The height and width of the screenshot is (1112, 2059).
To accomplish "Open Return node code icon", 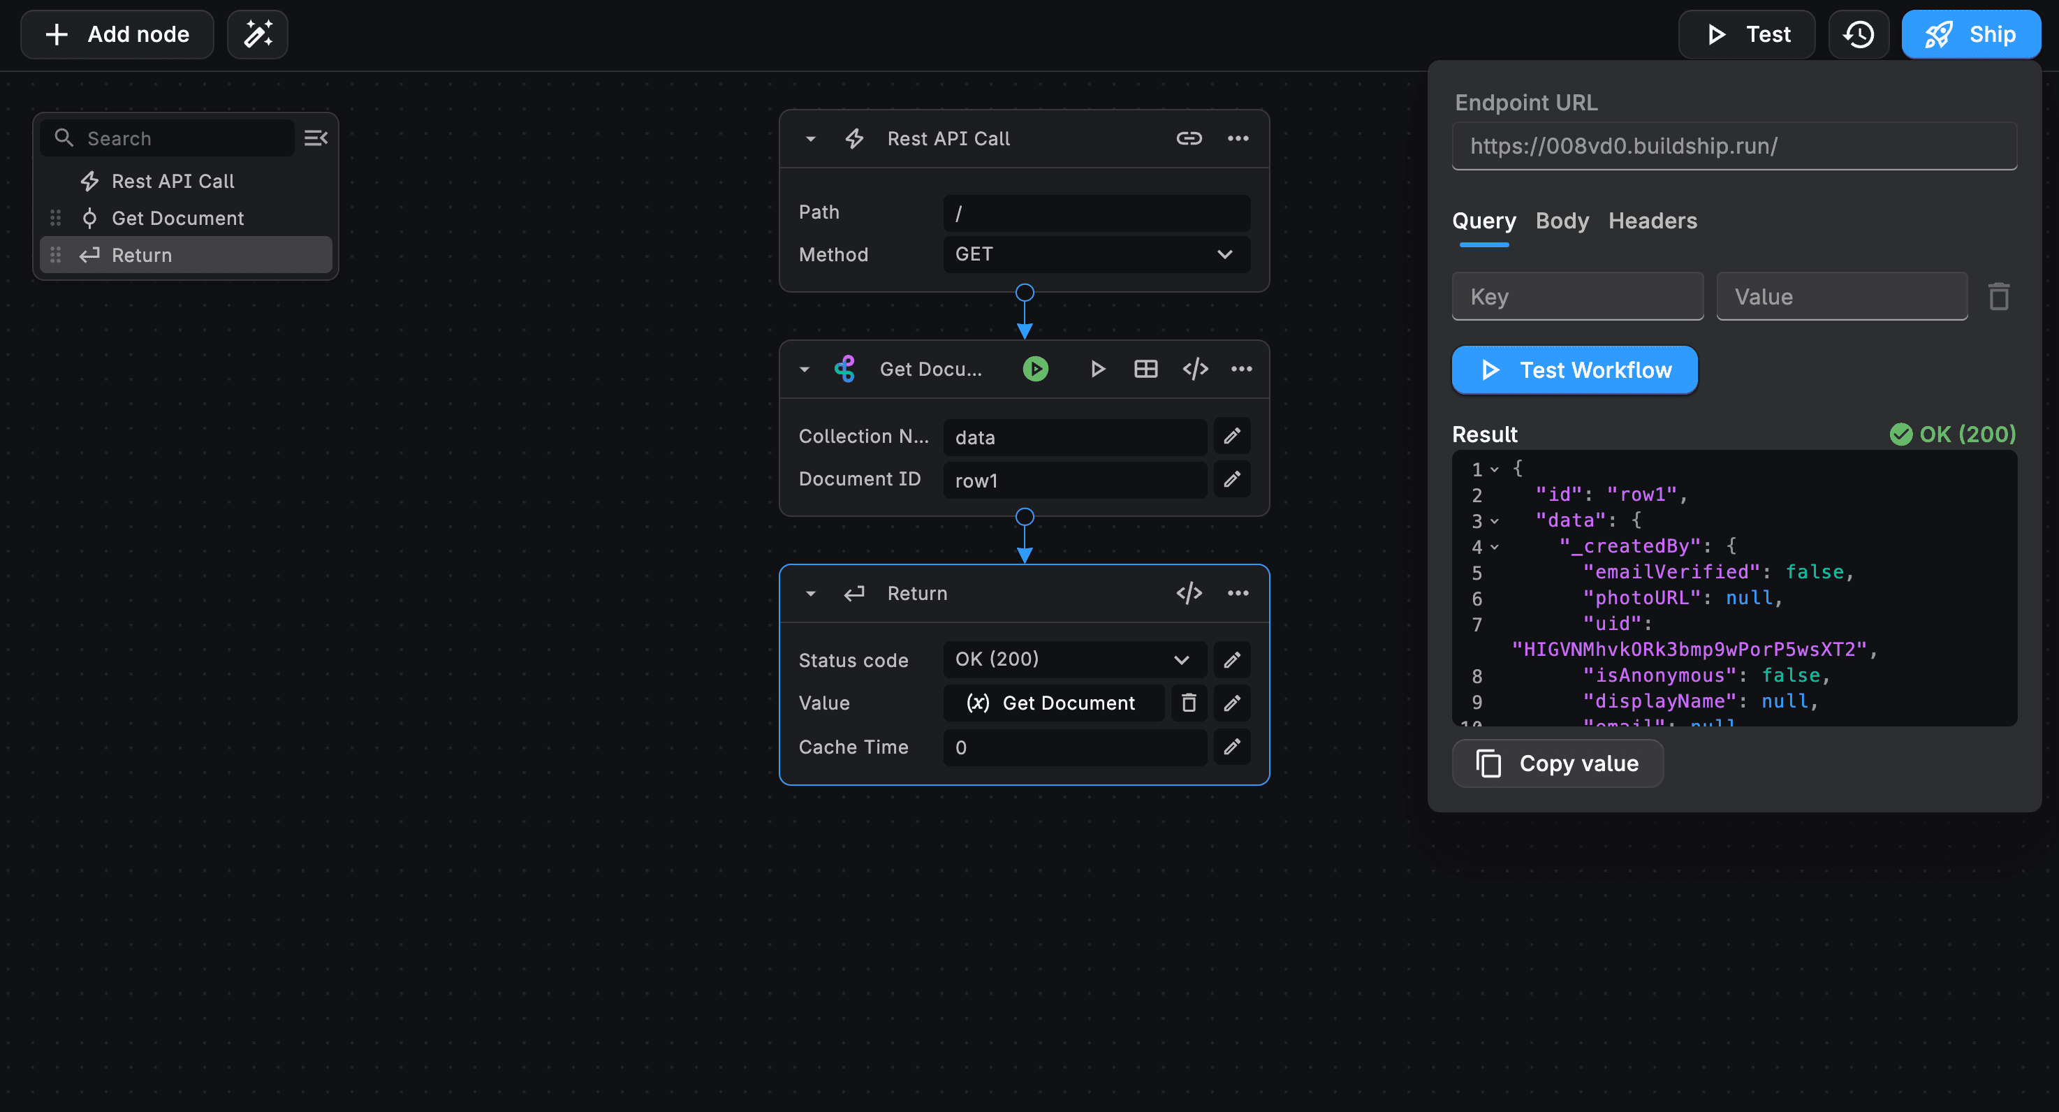I will pos(1189,593).
